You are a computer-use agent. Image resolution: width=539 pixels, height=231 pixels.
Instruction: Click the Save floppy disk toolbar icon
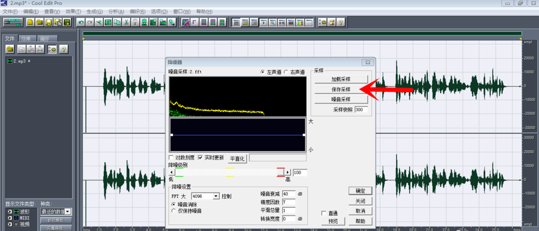click(x=49, y=22)
